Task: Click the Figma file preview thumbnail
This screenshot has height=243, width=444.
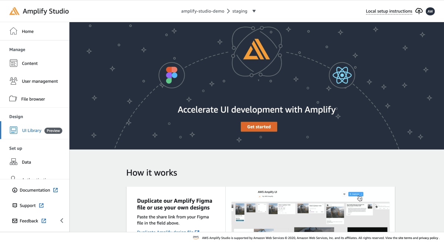Action: [x=310, y=209]
